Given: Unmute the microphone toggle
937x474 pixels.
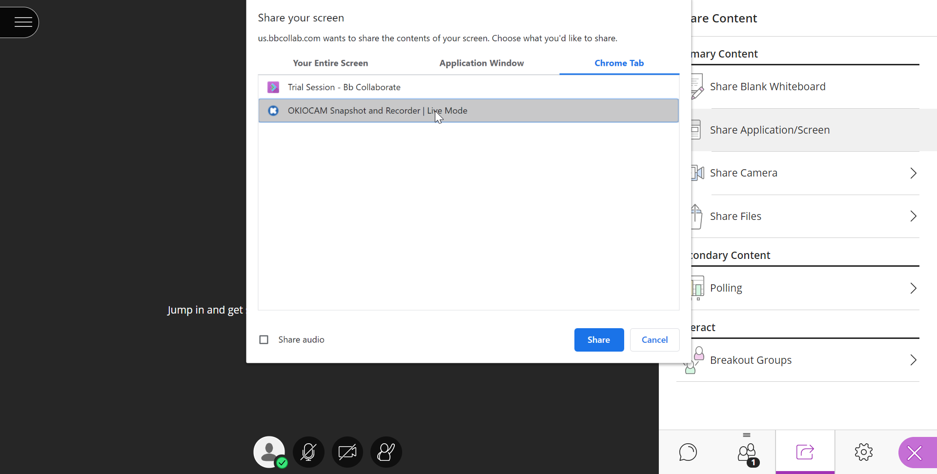Looking at the screenshot, I should click(308, 452).
